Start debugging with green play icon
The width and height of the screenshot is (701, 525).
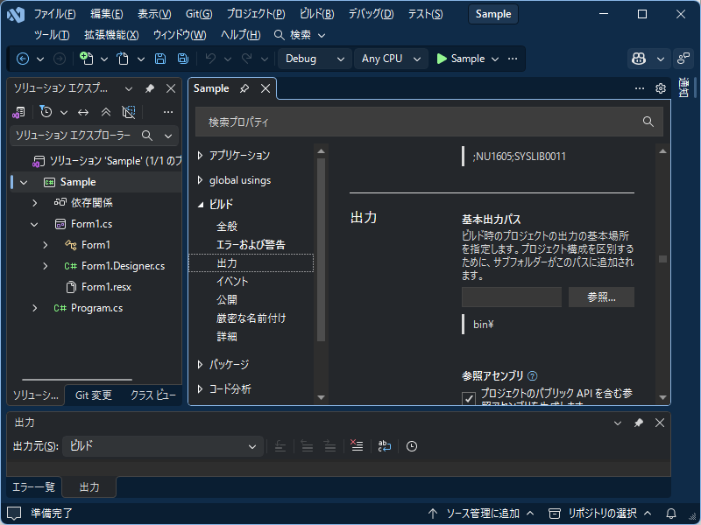tap(442, 59)
